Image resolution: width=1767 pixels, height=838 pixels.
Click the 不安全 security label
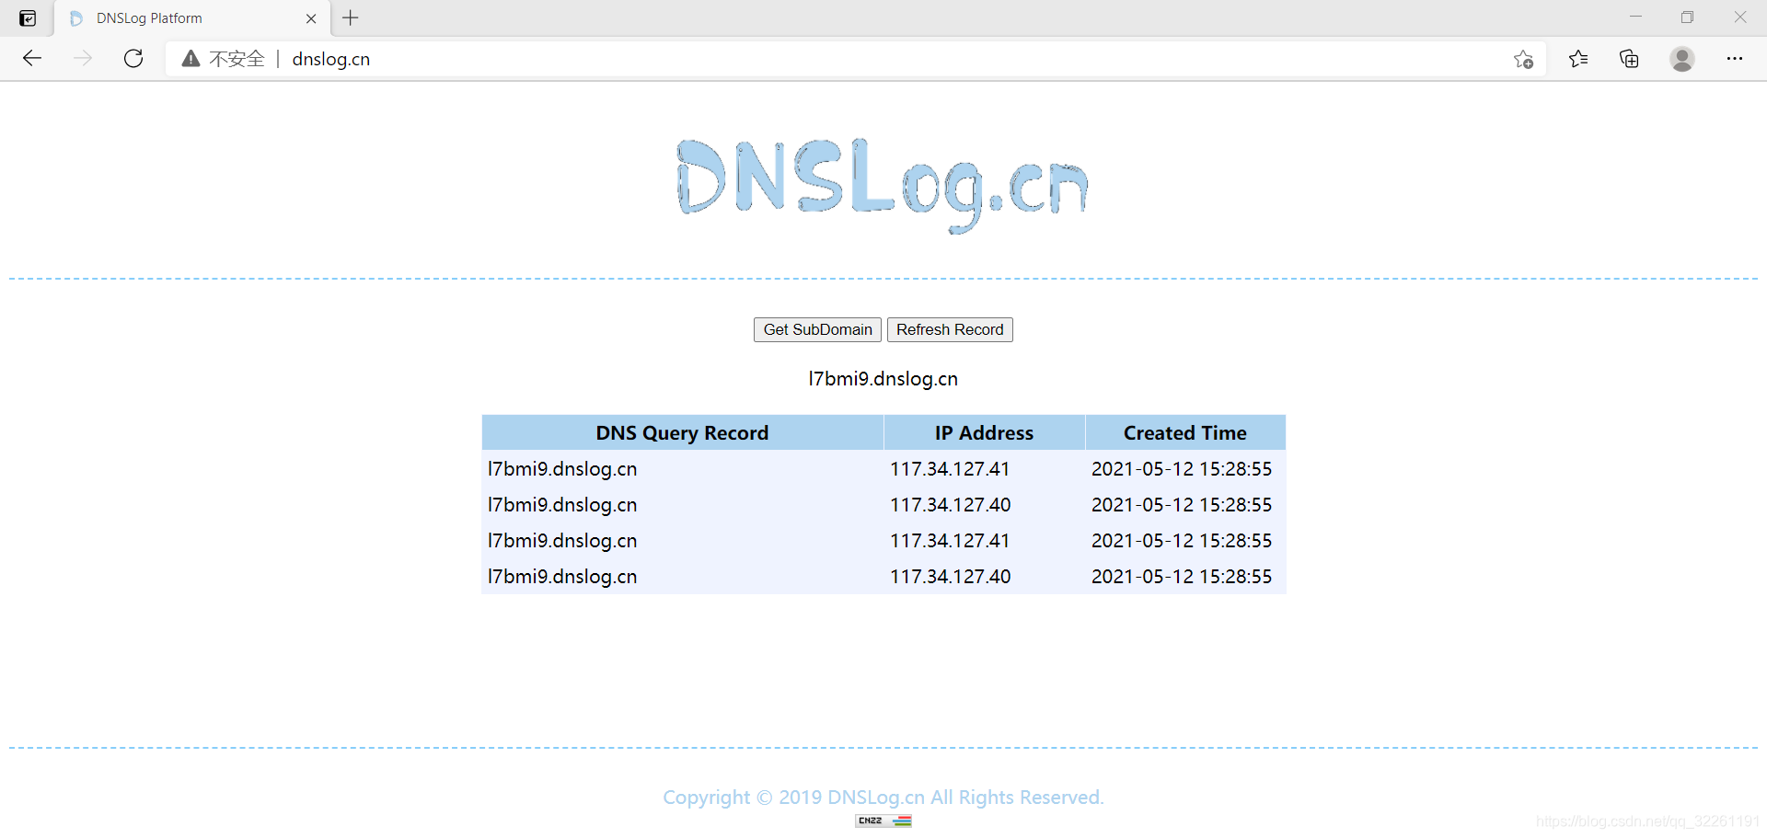click(x=237, y=59)
